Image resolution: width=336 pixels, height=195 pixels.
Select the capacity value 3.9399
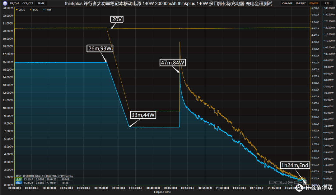[x=40, y=179]
